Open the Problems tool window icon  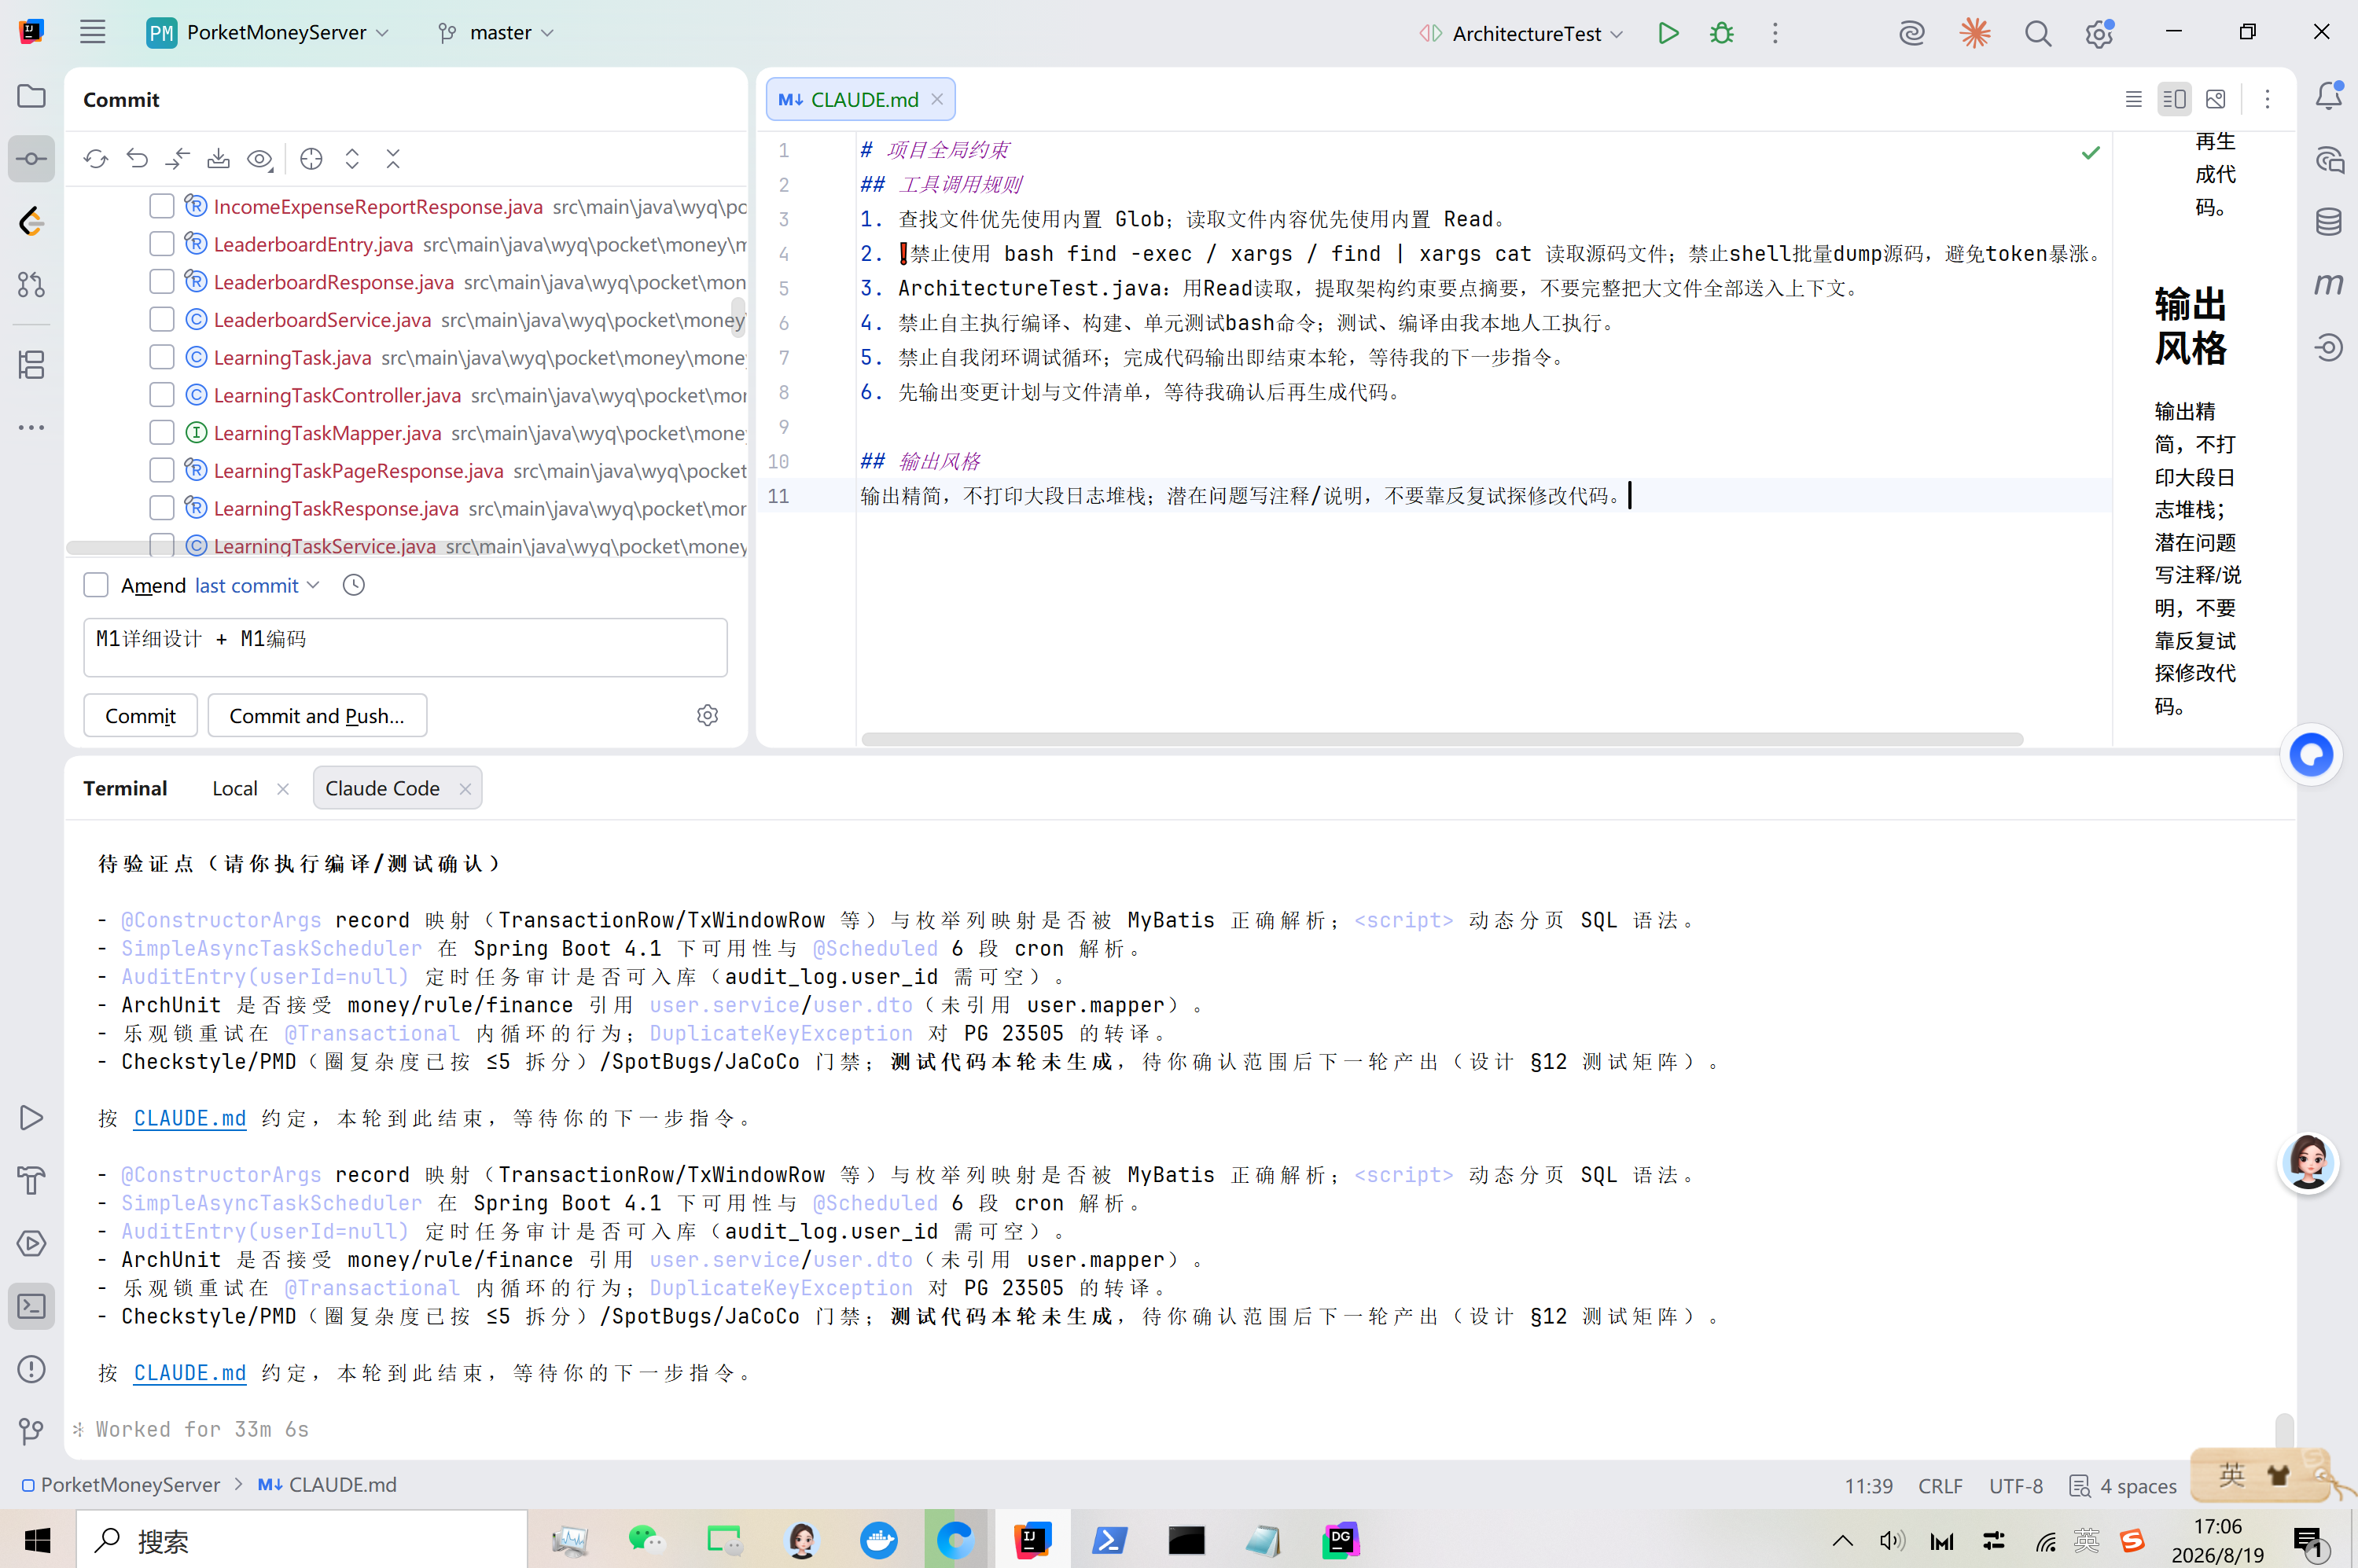pyautogui.click(x=31, y=1369)
